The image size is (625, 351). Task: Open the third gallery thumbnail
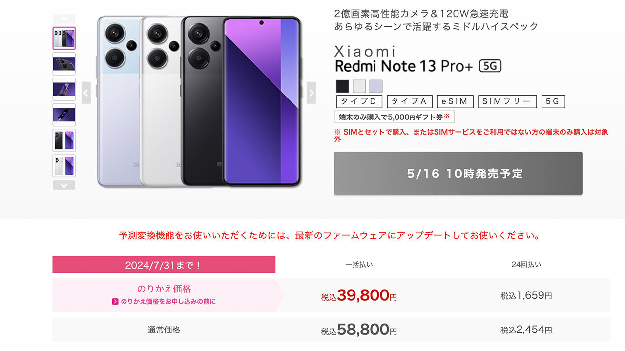click(64, 89)
